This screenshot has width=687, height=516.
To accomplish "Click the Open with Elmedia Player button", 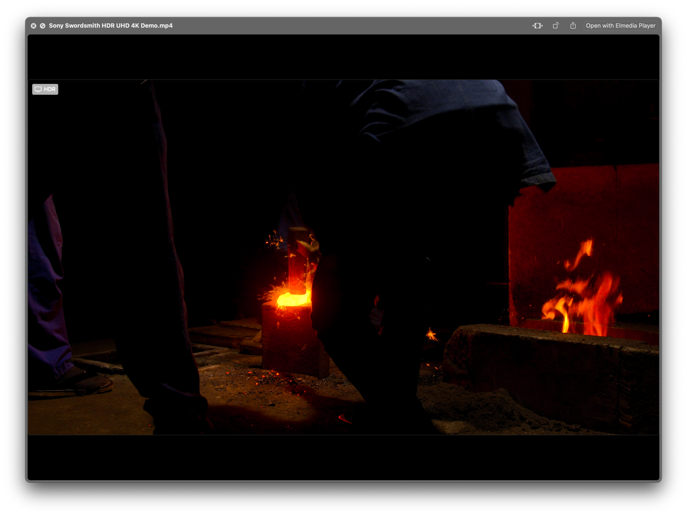I will point(620,26).
